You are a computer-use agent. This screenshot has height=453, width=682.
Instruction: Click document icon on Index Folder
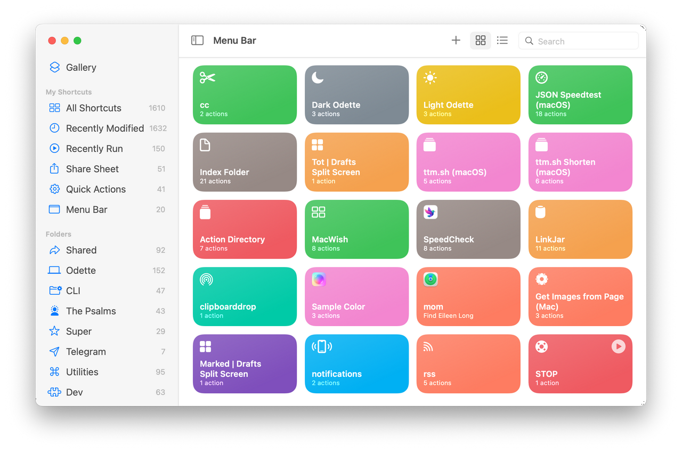point(205,145)
